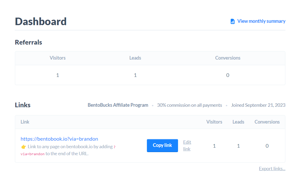Click the pointing hand emoji icon
Image resolution: width=300 pixels, height=186 pixels.
(x=24, y=147)
